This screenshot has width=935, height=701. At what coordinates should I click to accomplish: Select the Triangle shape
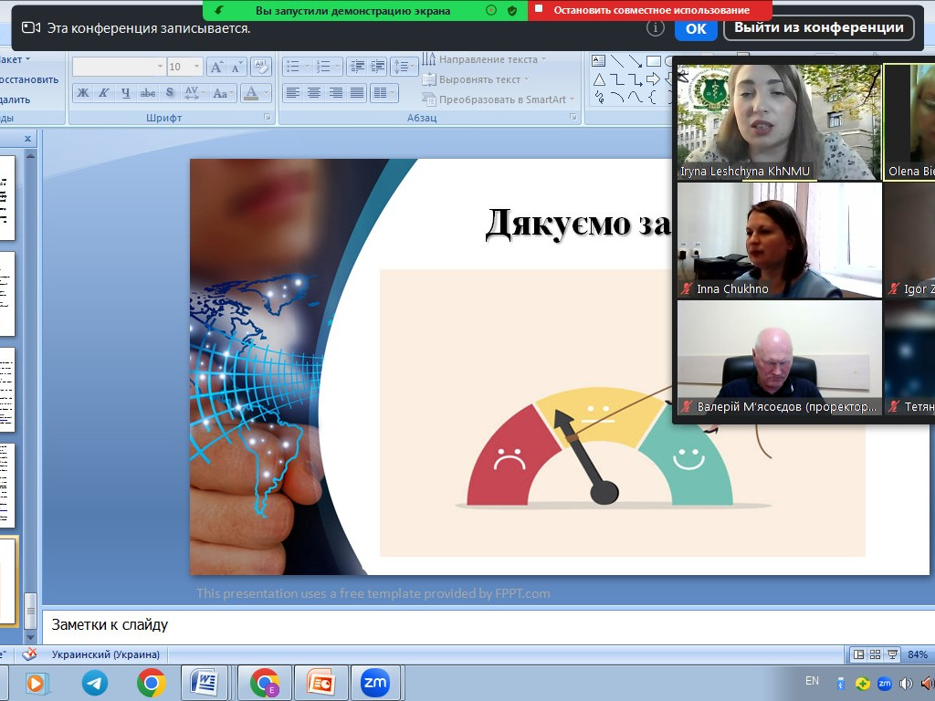[x=599, y=79]
